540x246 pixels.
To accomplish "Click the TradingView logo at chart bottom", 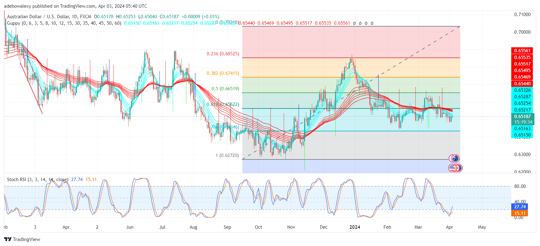I will click(22, 239).
